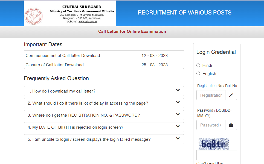Focus the Registration No / Roll No input

pos(211,95)
